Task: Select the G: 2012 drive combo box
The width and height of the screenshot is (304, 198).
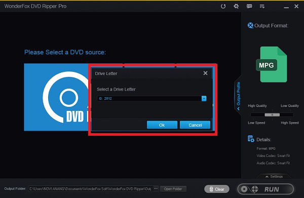Action: pos(151,98)
